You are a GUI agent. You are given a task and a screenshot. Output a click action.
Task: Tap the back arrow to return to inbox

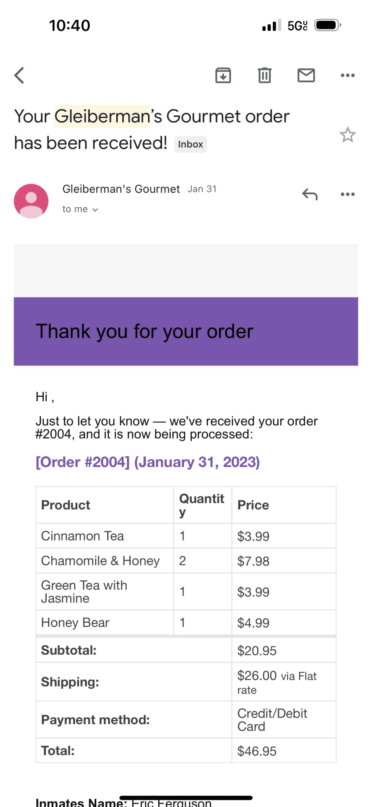pos(19,75)
